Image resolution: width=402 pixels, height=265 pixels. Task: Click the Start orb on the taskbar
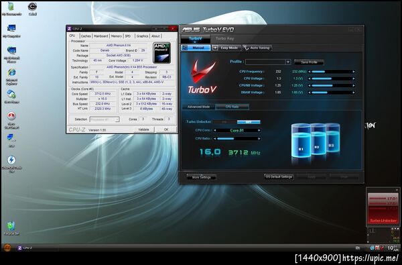coord(7,248)
